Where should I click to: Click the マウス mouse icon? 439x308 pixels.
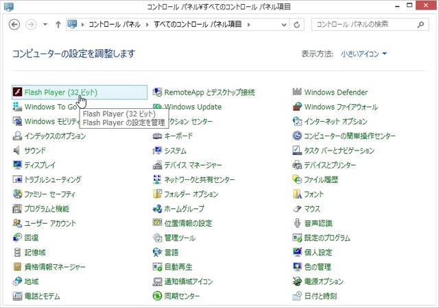pyautogui.click(x=297, y=209)
